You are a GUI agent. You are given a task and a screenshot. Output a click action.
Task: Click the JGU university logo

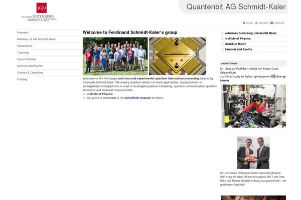tap(39, 12)
